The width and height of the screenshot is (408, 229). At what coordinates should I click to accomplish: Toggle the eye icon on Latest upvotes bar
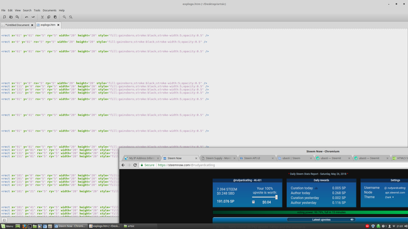[x=352, y=219]
